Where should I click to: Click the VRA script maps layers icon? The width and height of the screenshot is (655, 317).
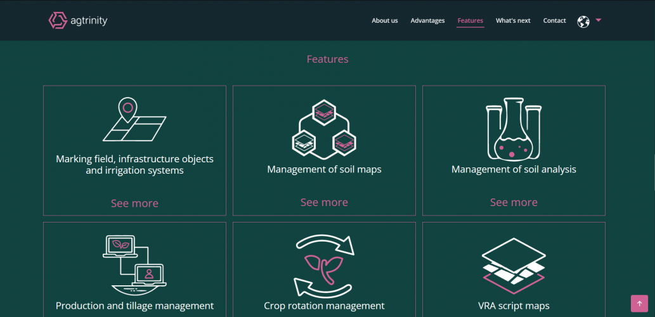click(514, 266)
